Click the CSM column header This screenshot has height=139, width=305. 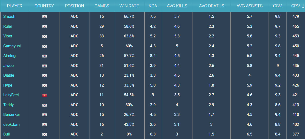[278, 6]
